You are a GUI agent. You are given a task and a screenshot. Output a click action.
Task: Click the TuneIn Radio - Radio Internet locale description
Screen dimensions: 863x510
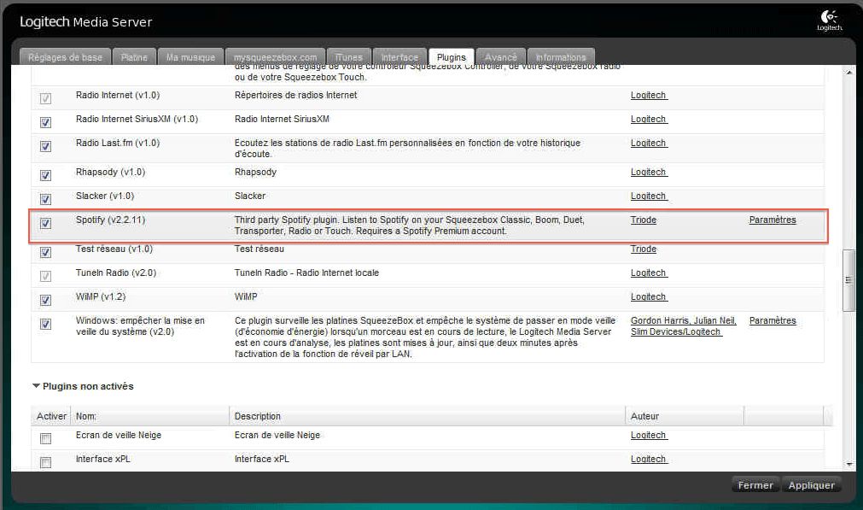(x=306, y=273)
